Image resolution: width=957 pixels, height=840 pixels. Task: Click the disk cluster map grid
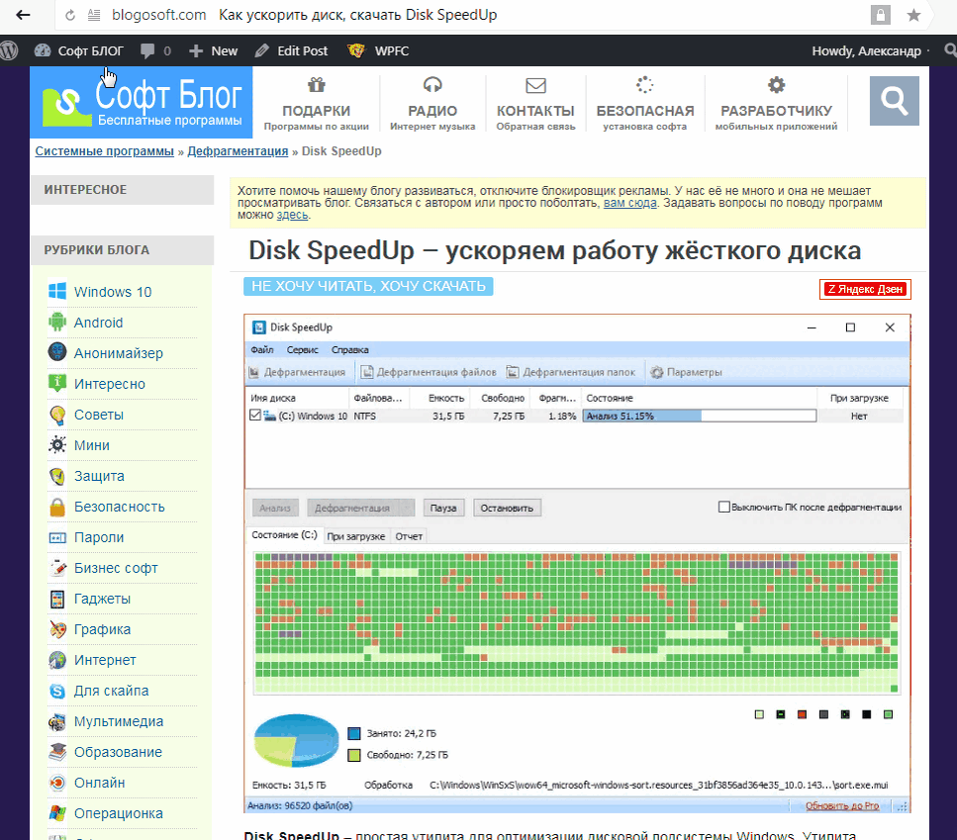point(577,623)
